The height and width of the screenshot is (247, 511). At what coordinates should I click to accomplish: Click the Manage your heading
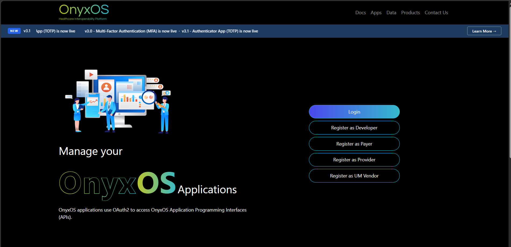click(91, 151)
